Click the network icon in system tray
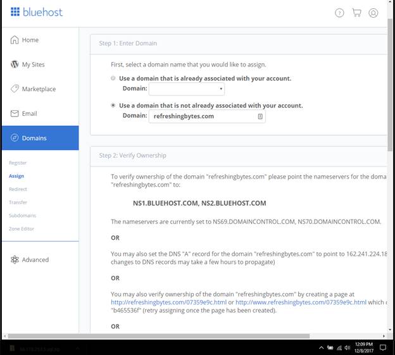 pos(339,348)
